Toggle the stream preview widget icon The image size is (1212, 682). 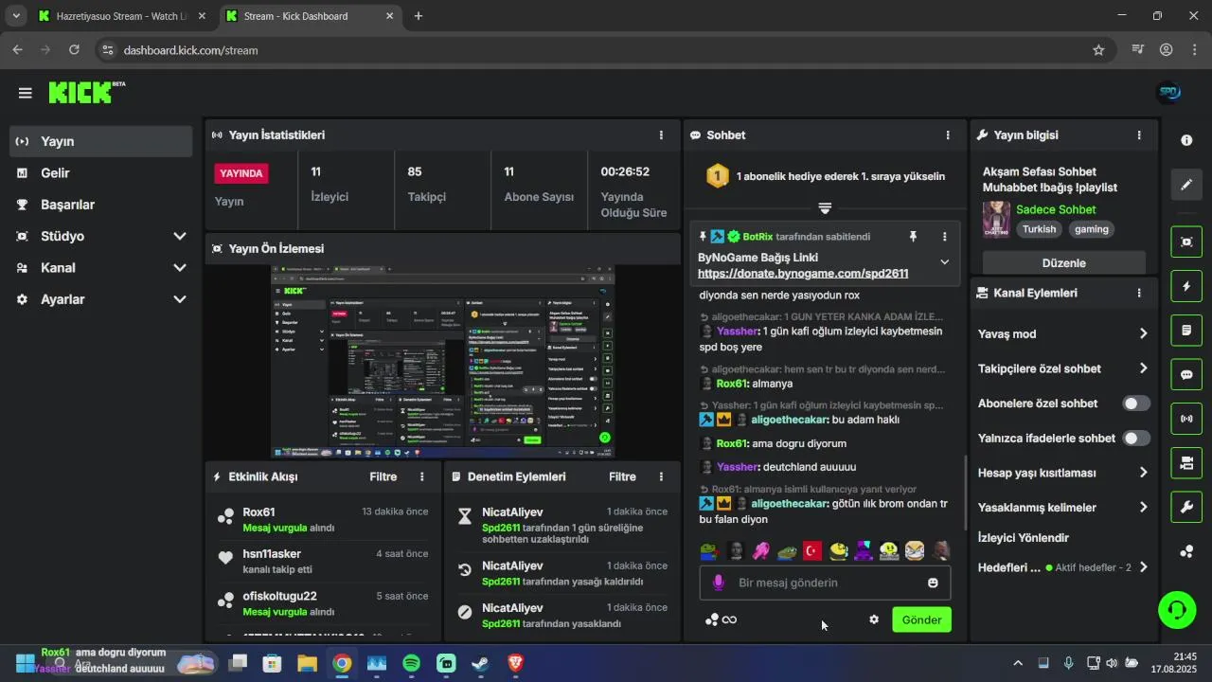1186,242
